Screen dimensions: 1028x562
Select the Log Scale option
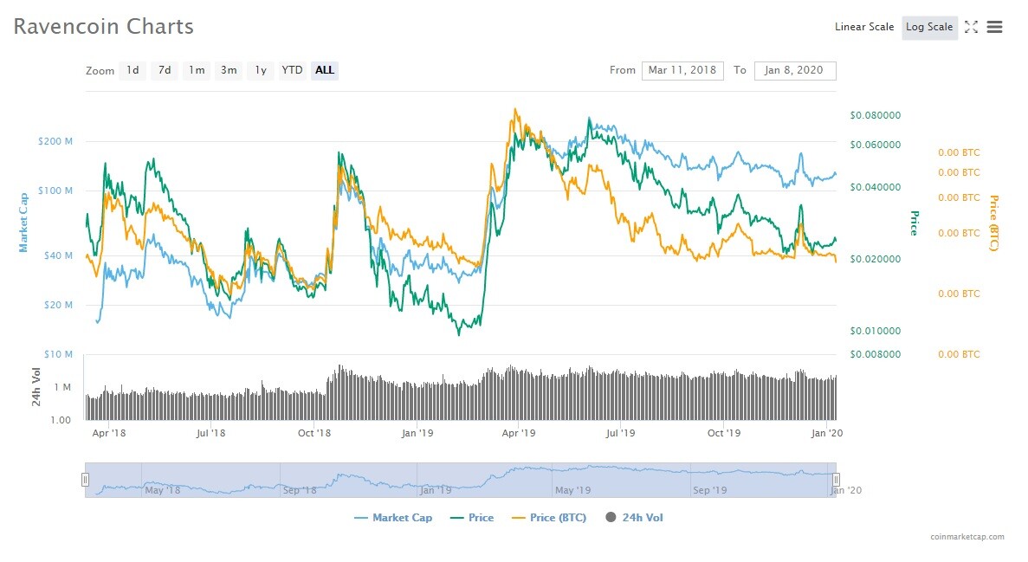click(x=928, y=27)
